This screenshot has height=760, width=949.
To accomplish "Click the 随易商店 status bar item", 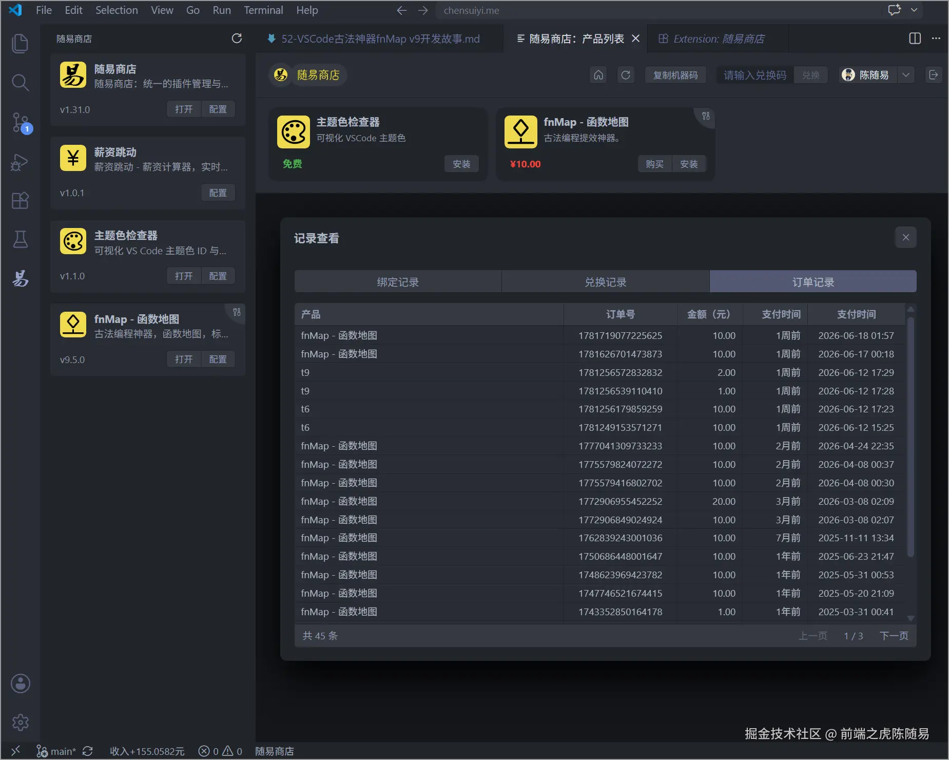I will 275,751.
